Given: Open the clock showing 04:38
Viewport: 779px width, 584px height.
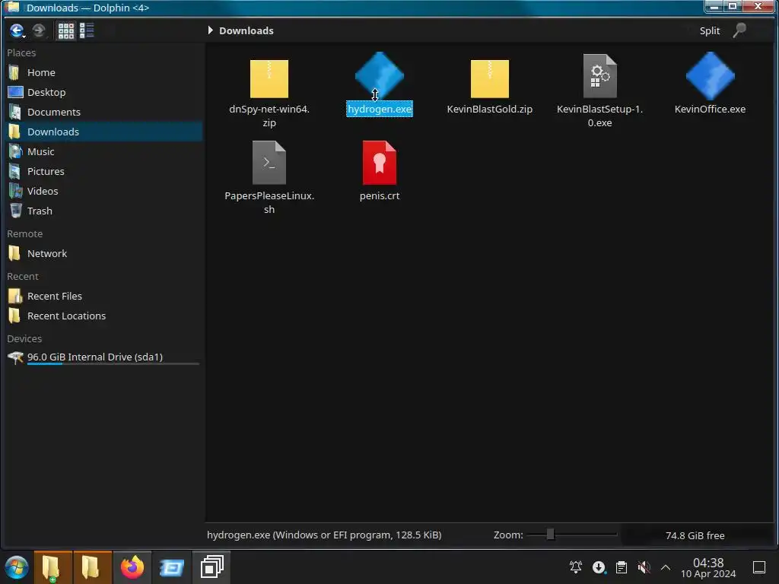Looking at the screenshot, I should pyautogui.click(x=708, y=567).
